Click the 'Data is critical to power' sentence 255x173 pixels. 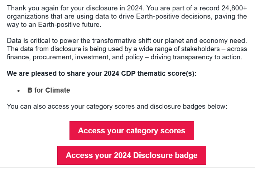(x=127, y=41)
